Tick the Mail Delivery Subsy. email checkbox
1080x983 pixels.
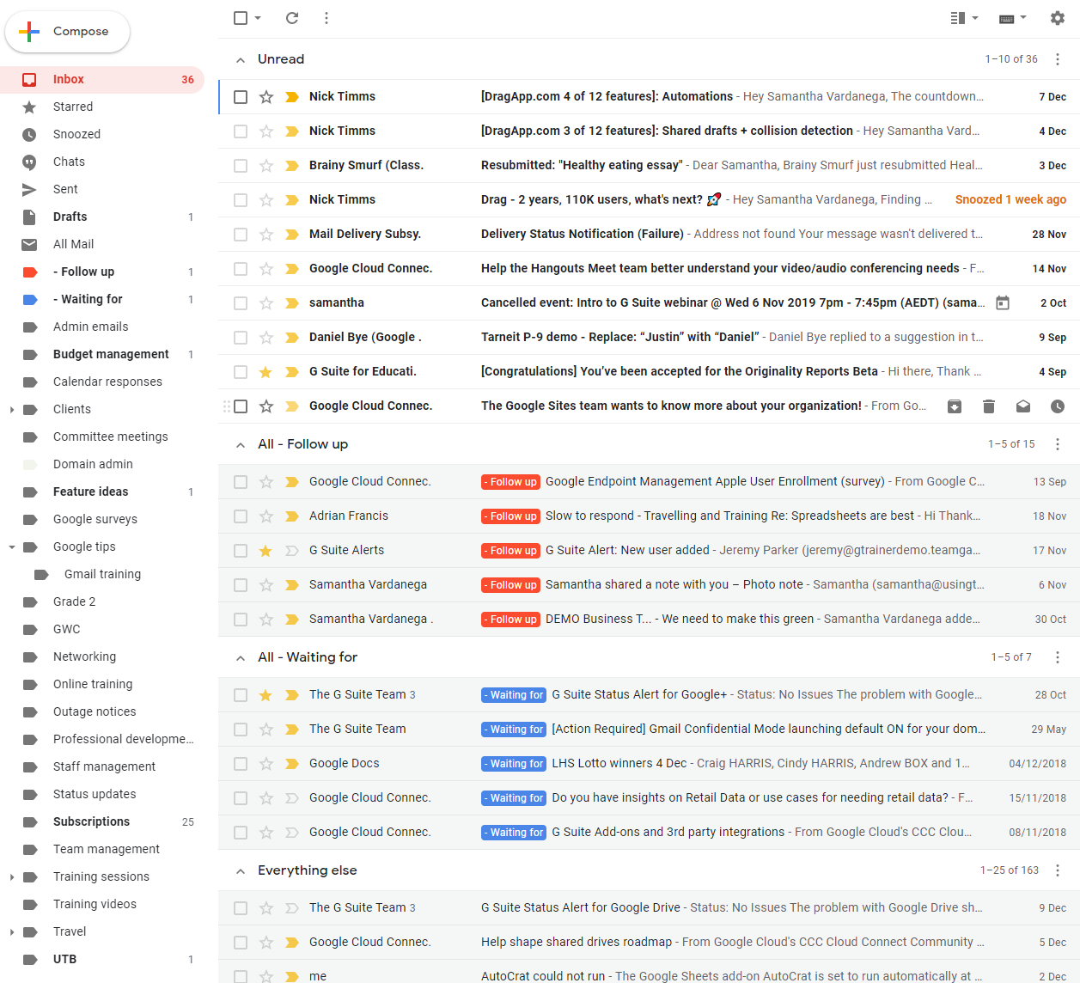point(241,235)
